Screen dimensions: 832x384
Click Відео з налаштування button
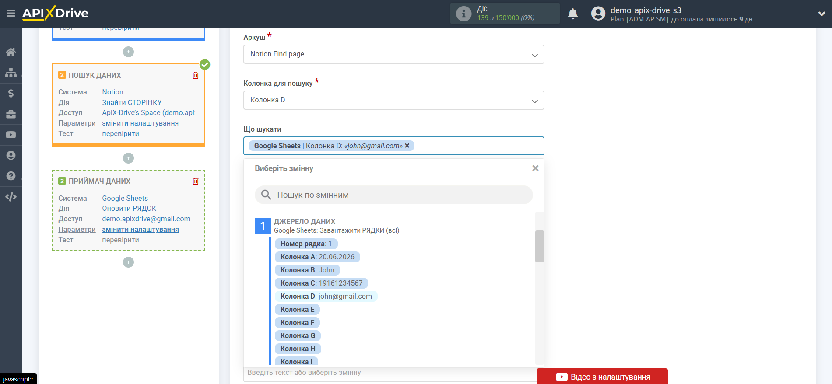coord(602,377)
